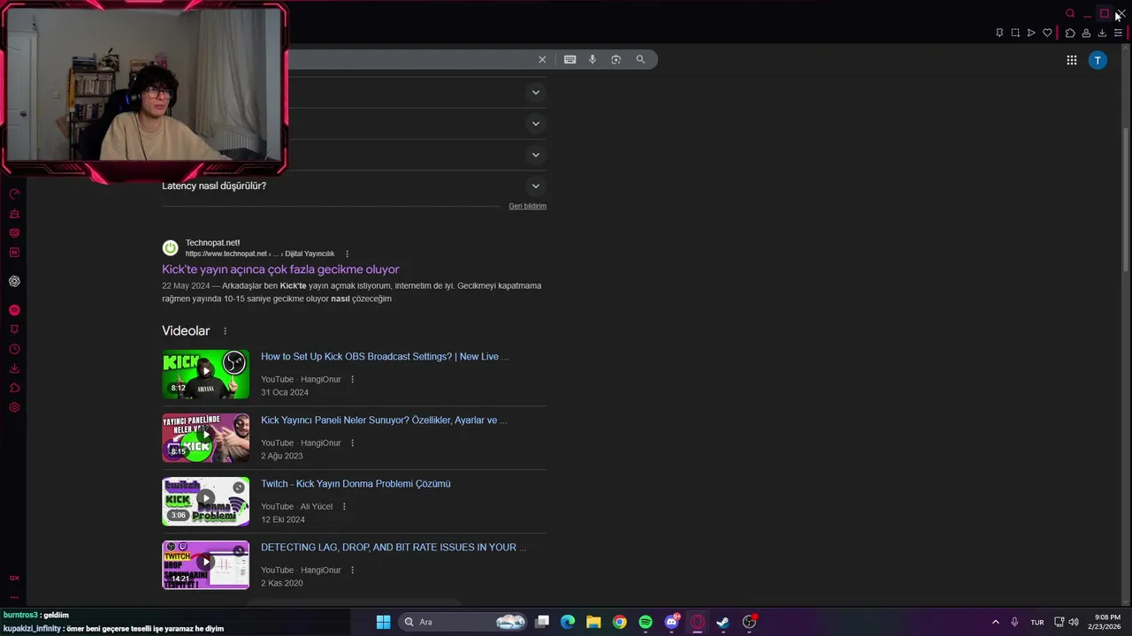The height and width of the screenshot is (636, 1132).
Task: Clear the search box with the X
Action: pos(542,59)
